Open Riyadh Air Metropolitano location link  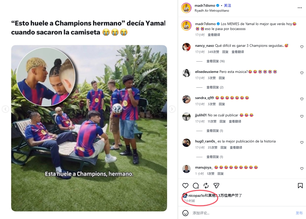(x=212, y=11)
